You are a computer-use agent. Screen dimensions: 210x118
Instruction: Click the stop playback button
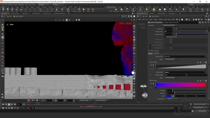[9, 104]
